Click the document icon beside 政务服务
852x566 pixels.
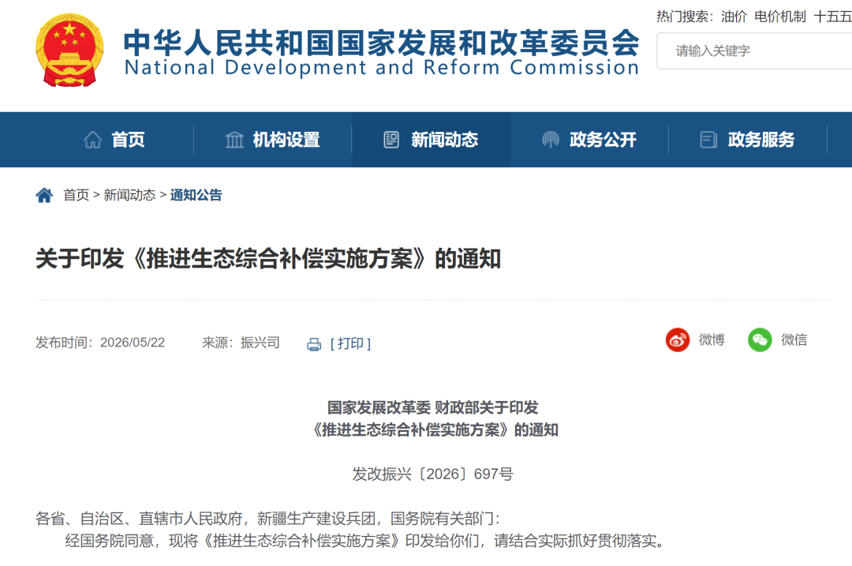click(x=708, y=140)
